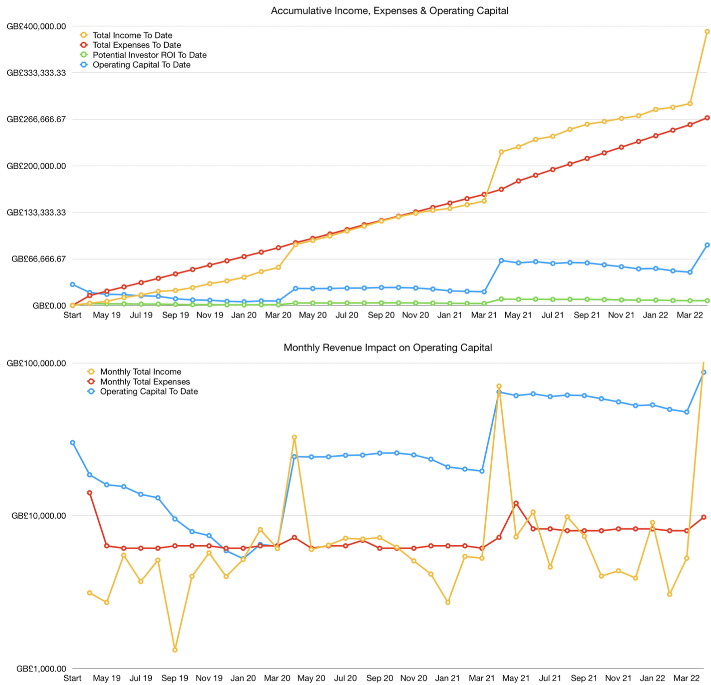
Task: Click the lowest Monthly Total Income point near Sep 19
Action: tap(175, 650)
